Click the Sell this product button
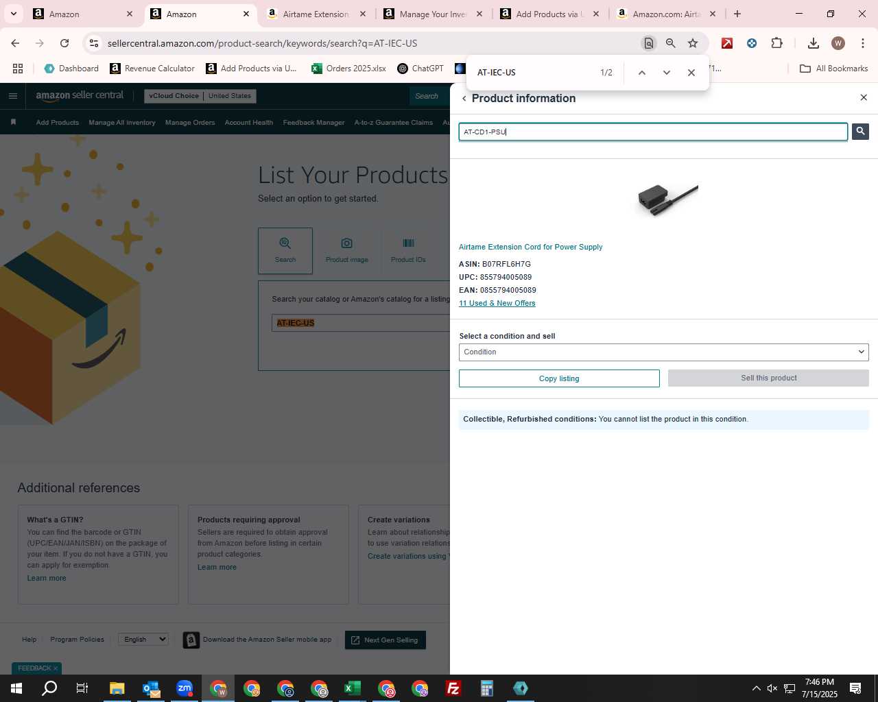The width and height of the screenshot is (878, 702). click(768, 378)
